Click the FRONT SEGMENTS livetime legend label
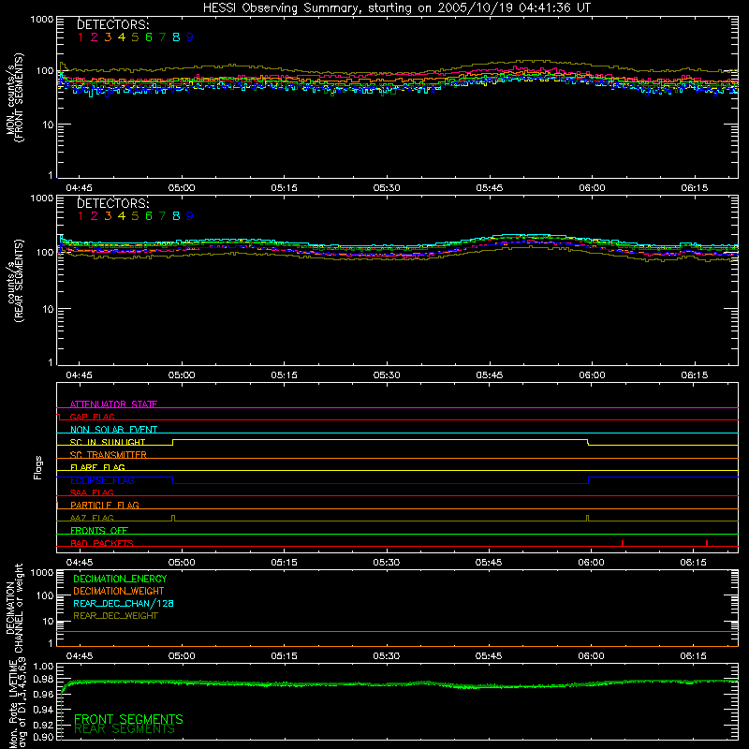Screen dimensions: 749x749 [128, 719]
